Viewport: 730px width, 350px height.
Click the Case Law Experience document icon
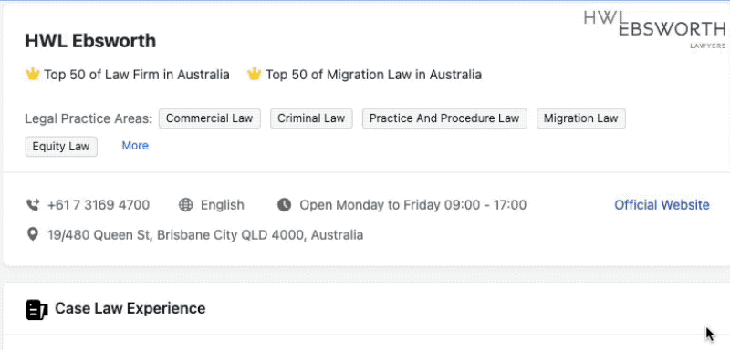pos(36,310)
